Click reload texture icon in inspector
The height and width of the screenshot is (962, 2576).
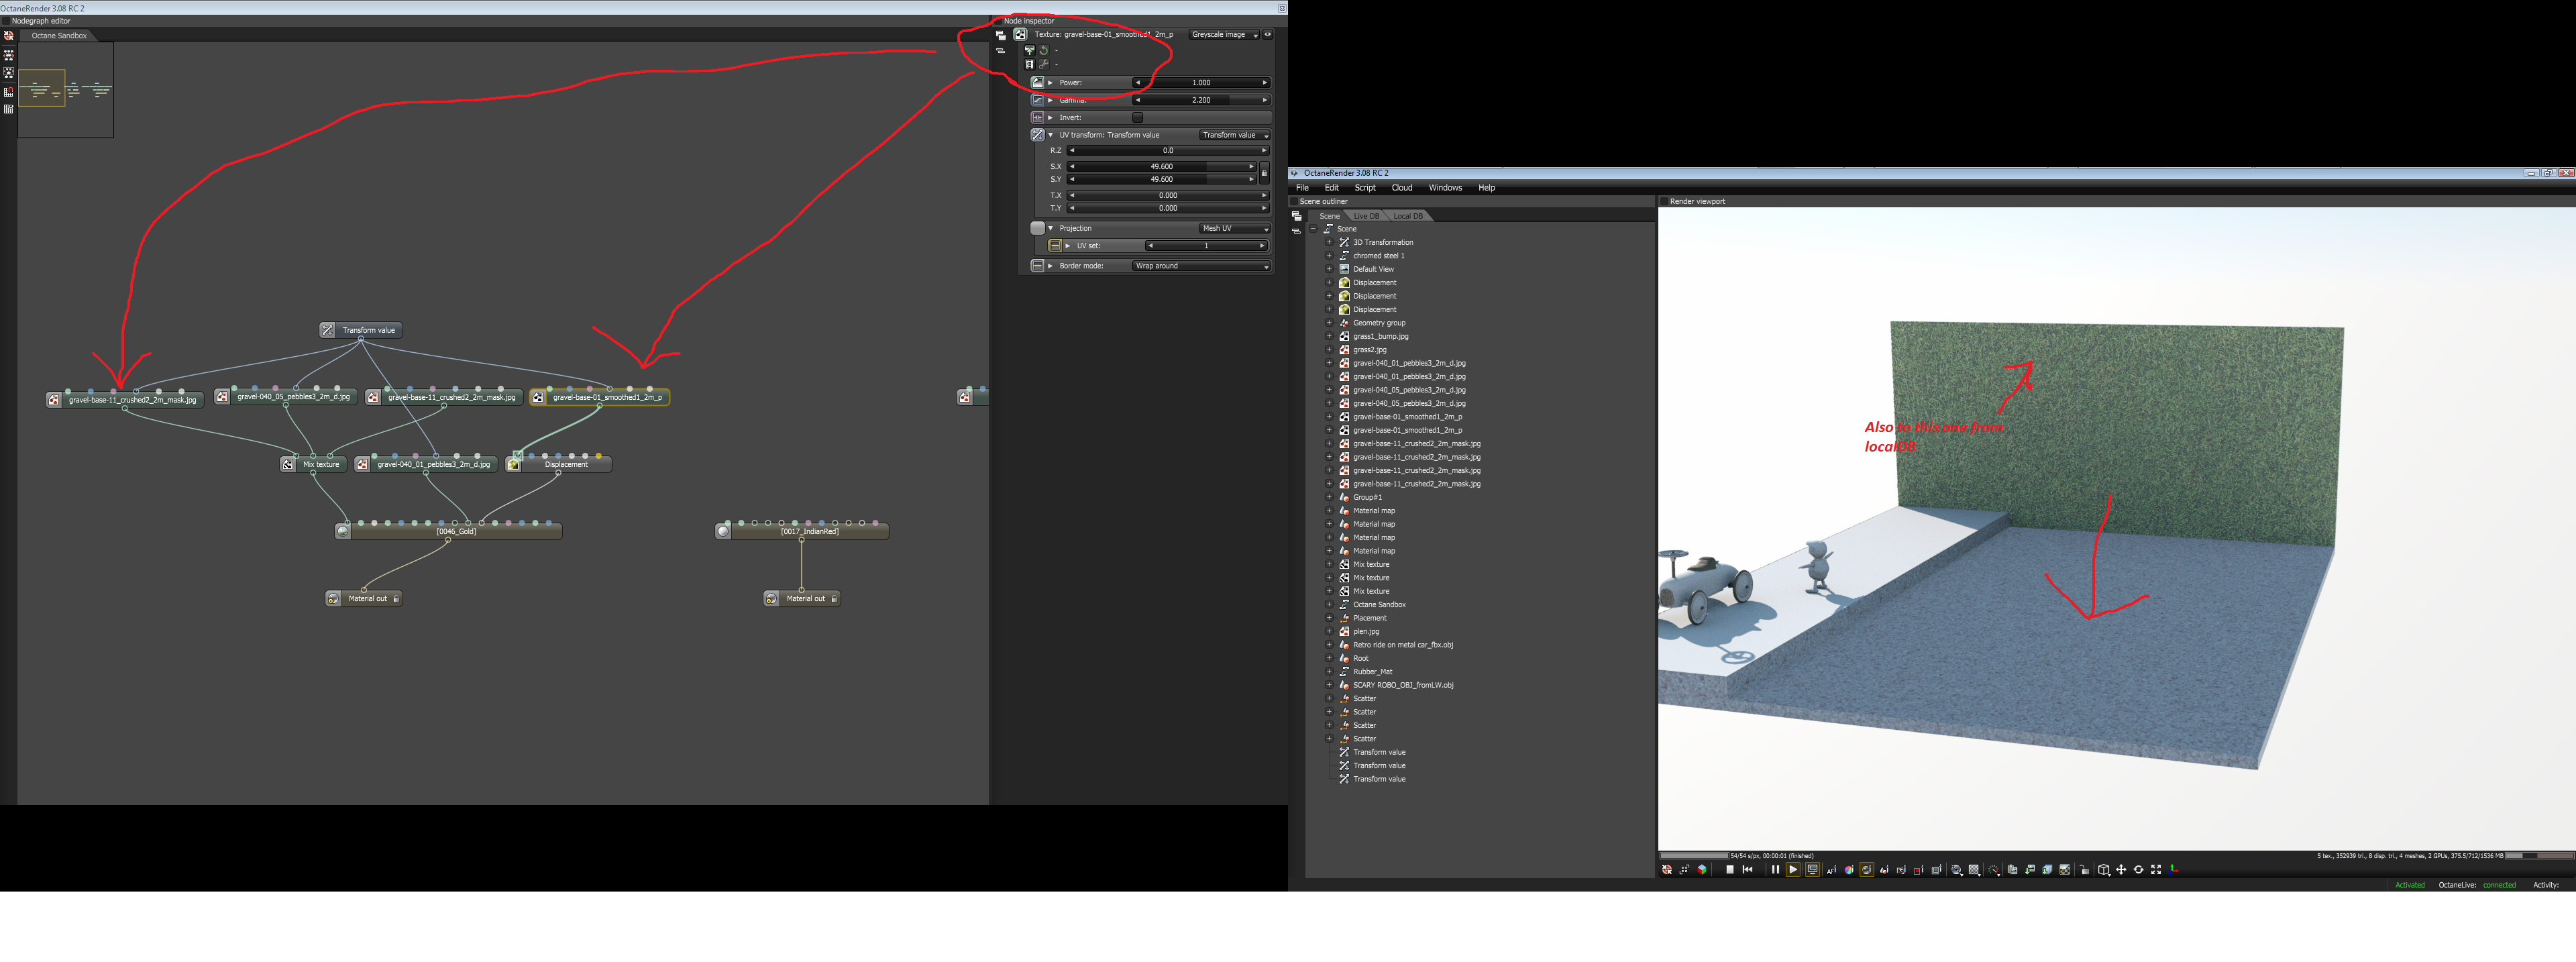pos(1043,50)
